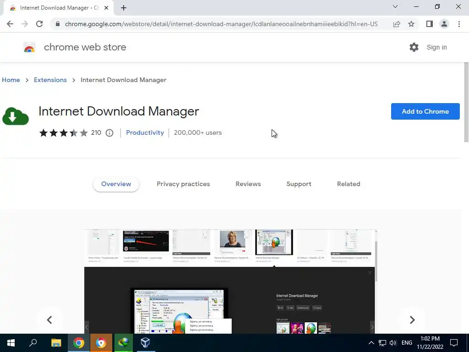Click the 200,000+ users text
The height and width of the screenshot is (352, 469).
click(x=198, y=132)
